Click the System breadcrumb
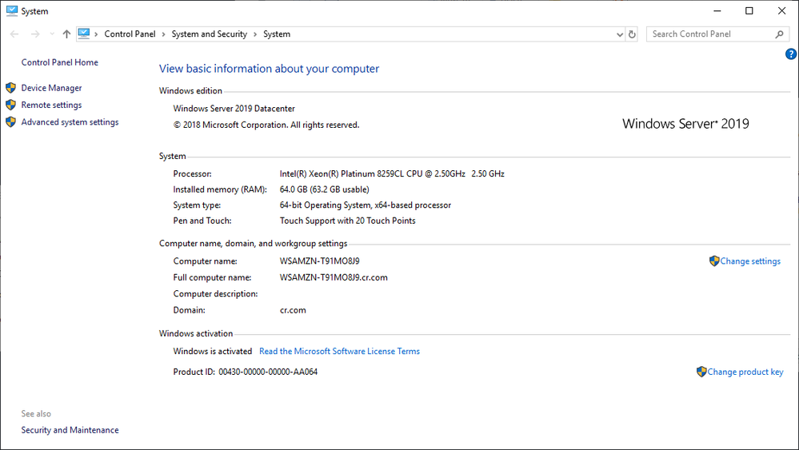This screenshot has width=799, height=450. point(277,34)
